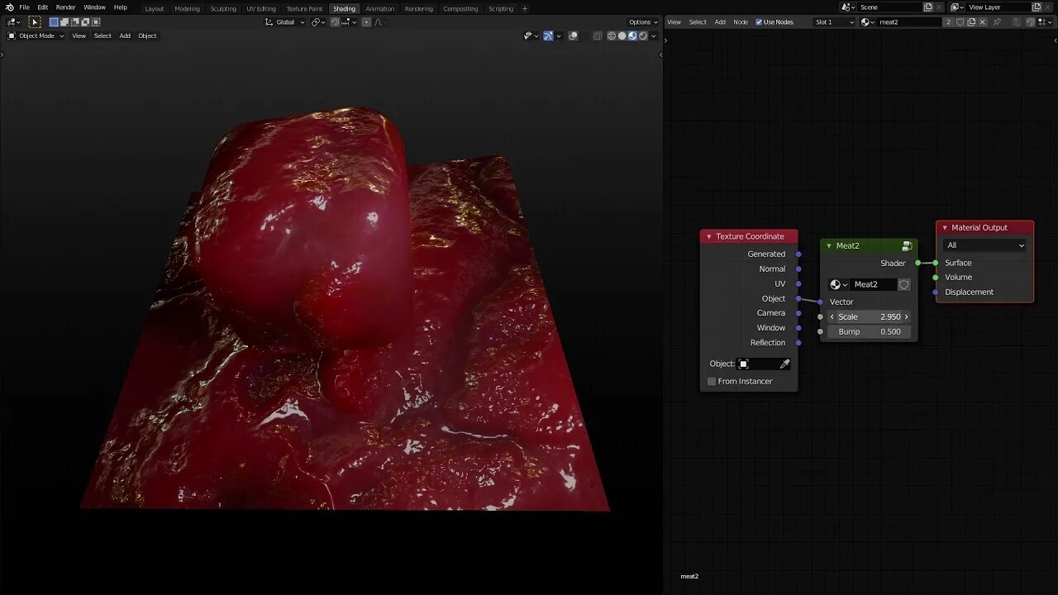The image size is (1058, 595).
Task: Enable the From Instancer checkbox
Action: tap(712, 381)
